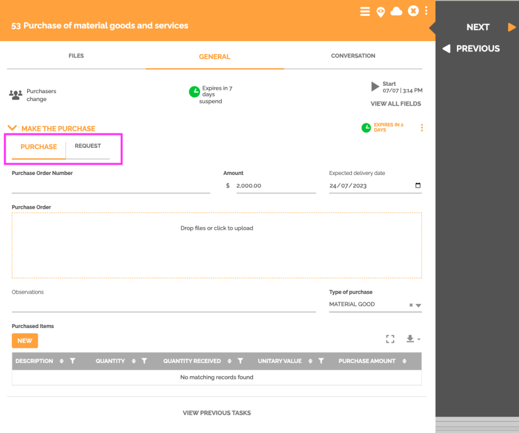Image resolution: width=519 pixels, height=433 pixels.
Task: Open the task options three-dot menu near EXPIRES
Action: [421, 128]
